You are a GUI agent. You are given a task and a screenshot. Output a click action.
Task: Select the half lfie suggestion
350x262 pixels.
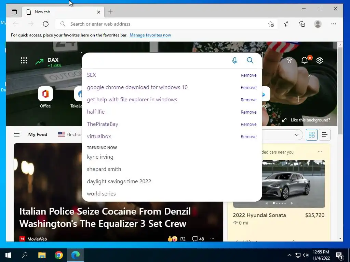click(96, 112)
